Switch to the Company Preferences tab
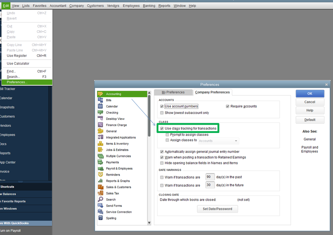Screen dimensions: 333x235 [212, 92]
